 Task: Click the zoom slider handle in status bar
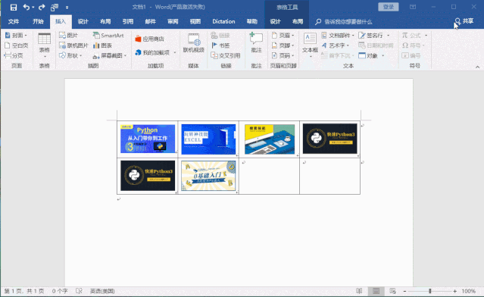click(430, 291)
